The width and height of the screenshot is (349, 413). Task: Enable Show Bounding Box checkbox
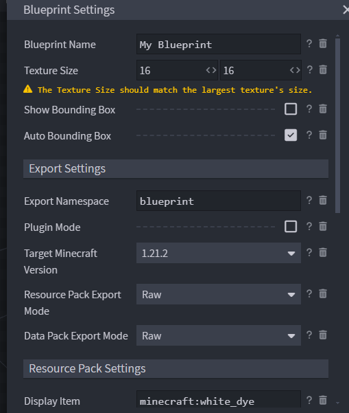[291, 109]
